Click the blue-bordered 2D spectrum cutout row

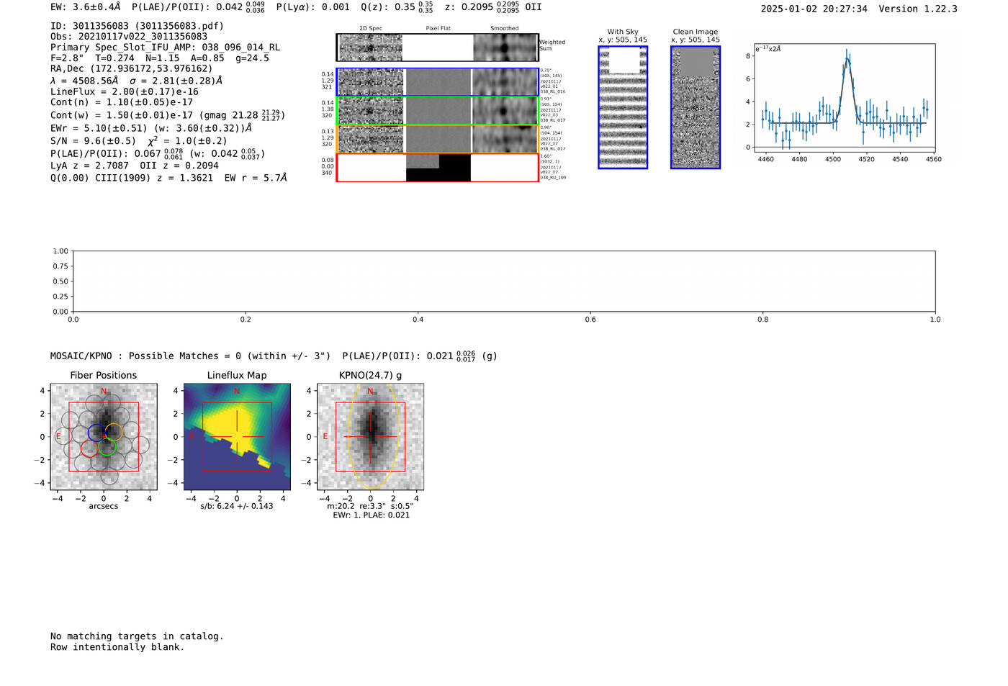pyautogui.click(x=438, y=82)
